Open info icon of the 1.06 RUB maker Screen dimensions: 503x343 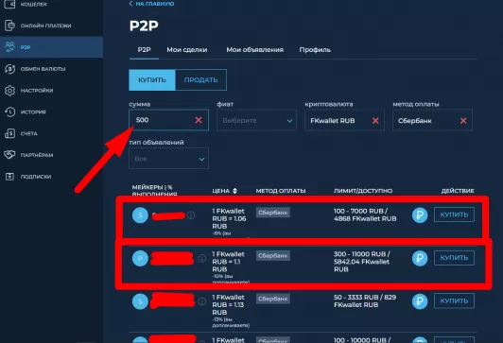click(191, 215)
